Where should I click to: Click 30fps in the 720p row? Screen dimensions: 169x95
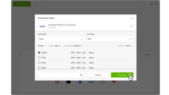[x=91, y=58]
